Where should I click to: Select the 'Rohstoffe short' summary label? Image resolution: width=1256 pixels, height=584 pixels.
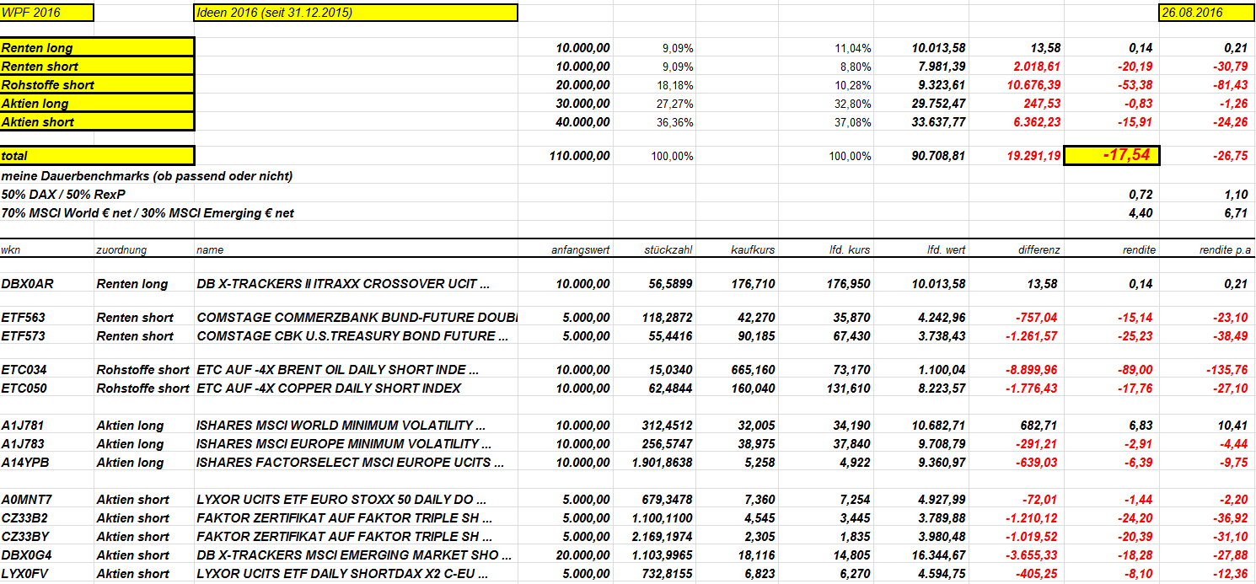[x=97, y=85]
